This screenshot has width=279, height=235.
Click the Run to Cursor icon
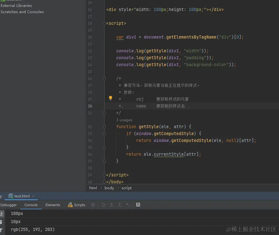point(128,205)
